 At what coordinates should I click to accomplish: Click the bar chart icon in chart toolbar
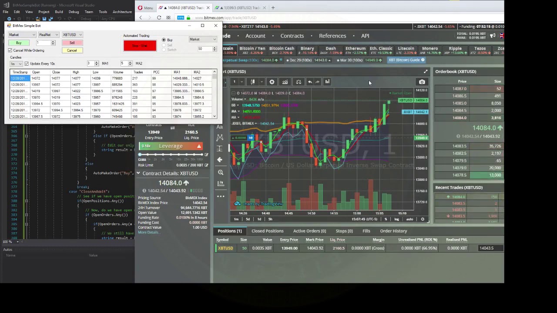[x=327, y=82]
